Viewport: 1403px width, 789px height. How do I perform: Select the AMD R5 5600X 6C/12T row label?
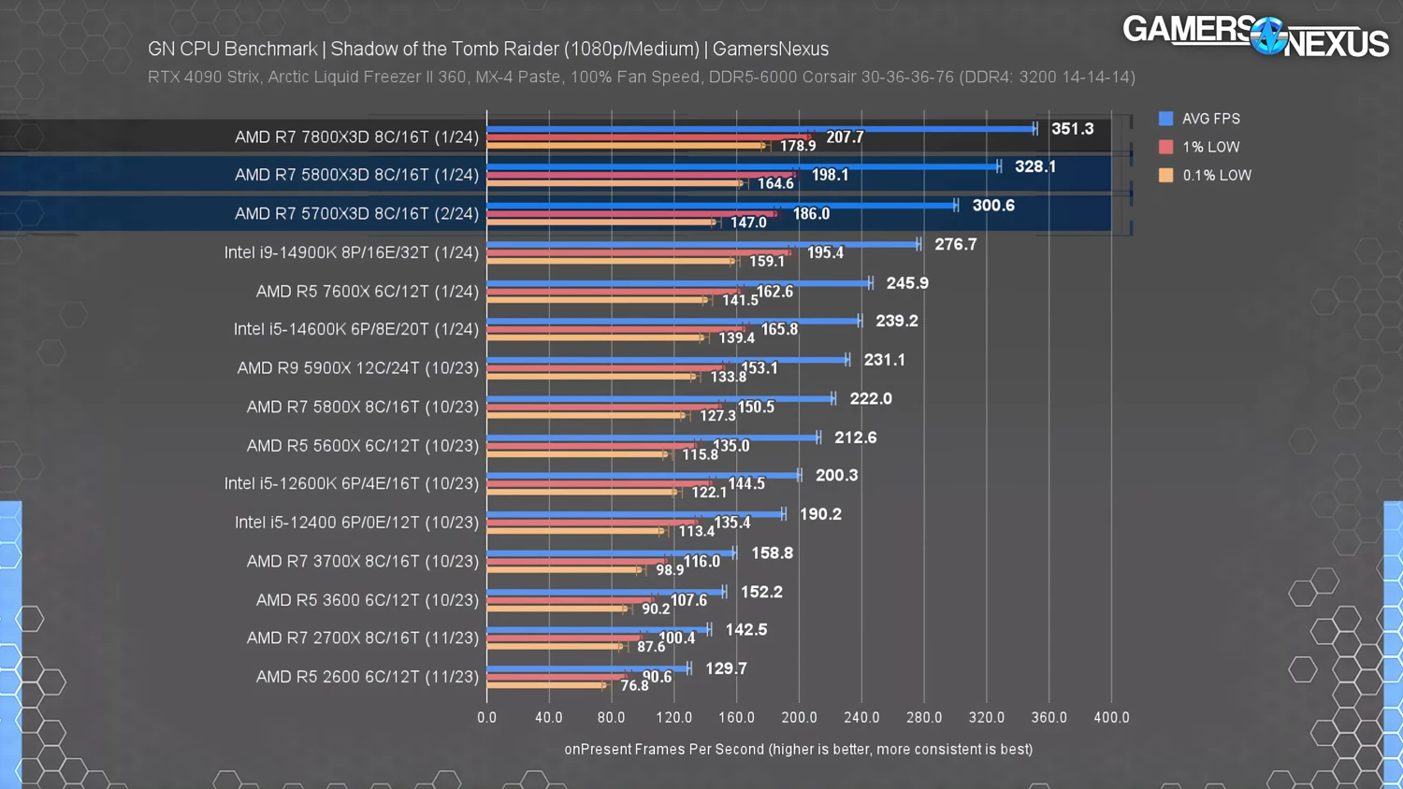(x=363, y=446)
